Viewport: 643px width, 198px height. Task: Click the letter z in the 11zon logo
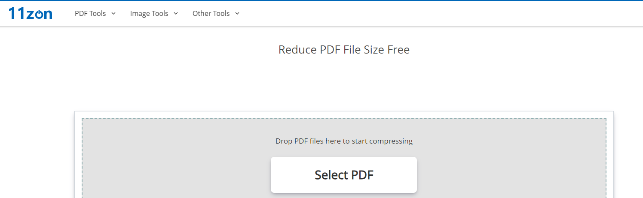(31, 15)
